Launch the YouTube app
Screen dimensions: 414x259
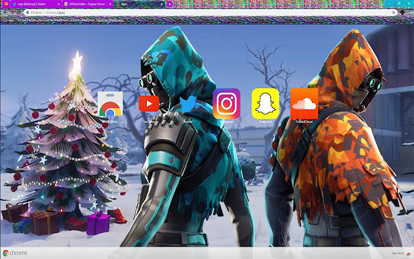coord(149,104)
